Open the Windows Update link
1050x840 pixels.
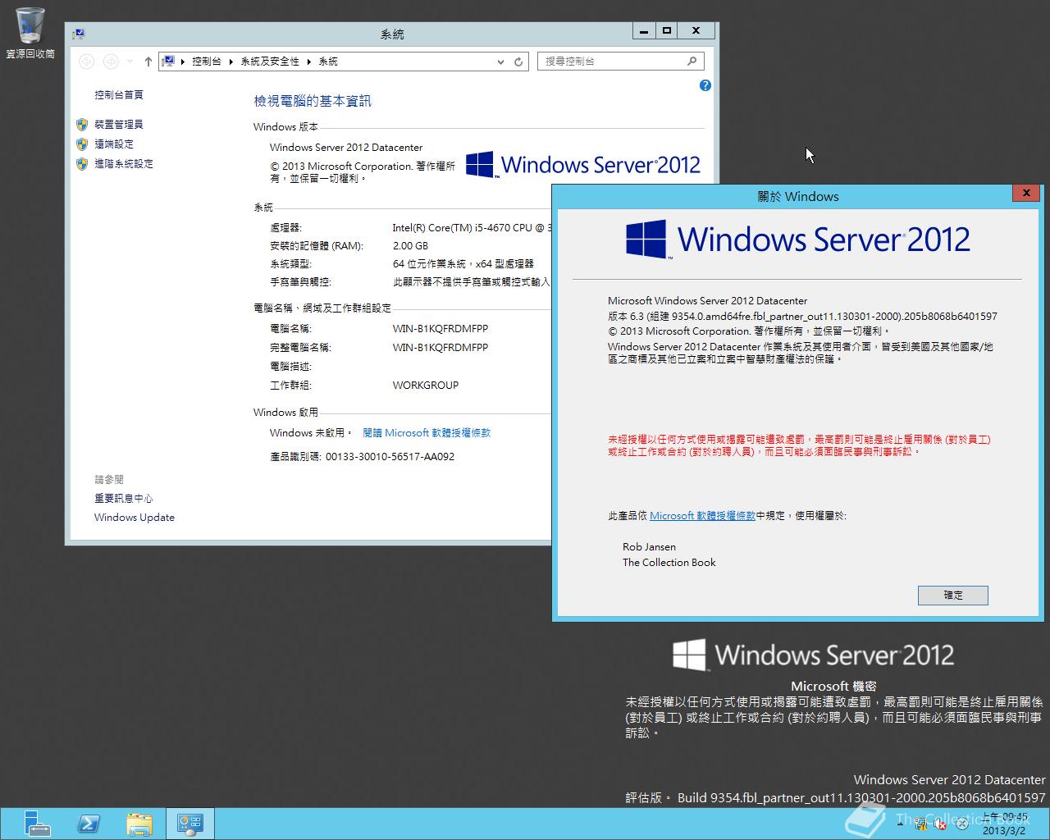coord(135,518)
